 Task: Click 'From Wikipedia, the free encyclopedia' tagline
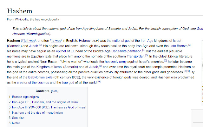(x=33, y=19)
